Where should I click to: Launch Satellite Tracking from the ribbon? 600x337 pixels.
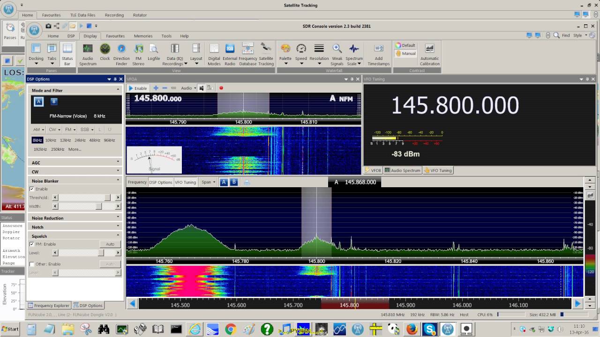click(x=266, y=54)
